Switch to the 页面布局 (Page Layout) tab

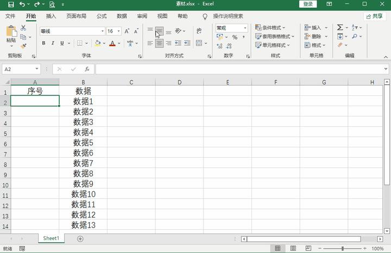pyautogui.click(x=77, y=16)
